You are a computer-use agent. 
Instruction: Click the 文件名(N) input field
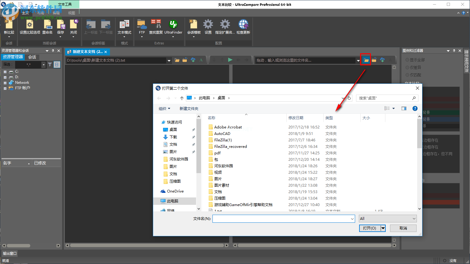pyautogui.click(x=283, y=218)
